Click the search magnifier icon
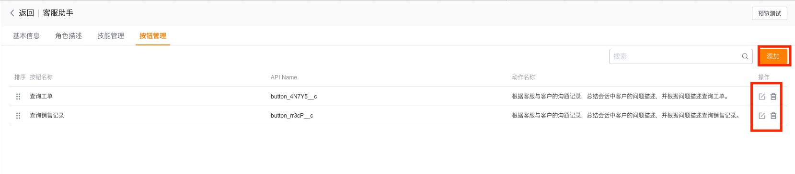 745,56
